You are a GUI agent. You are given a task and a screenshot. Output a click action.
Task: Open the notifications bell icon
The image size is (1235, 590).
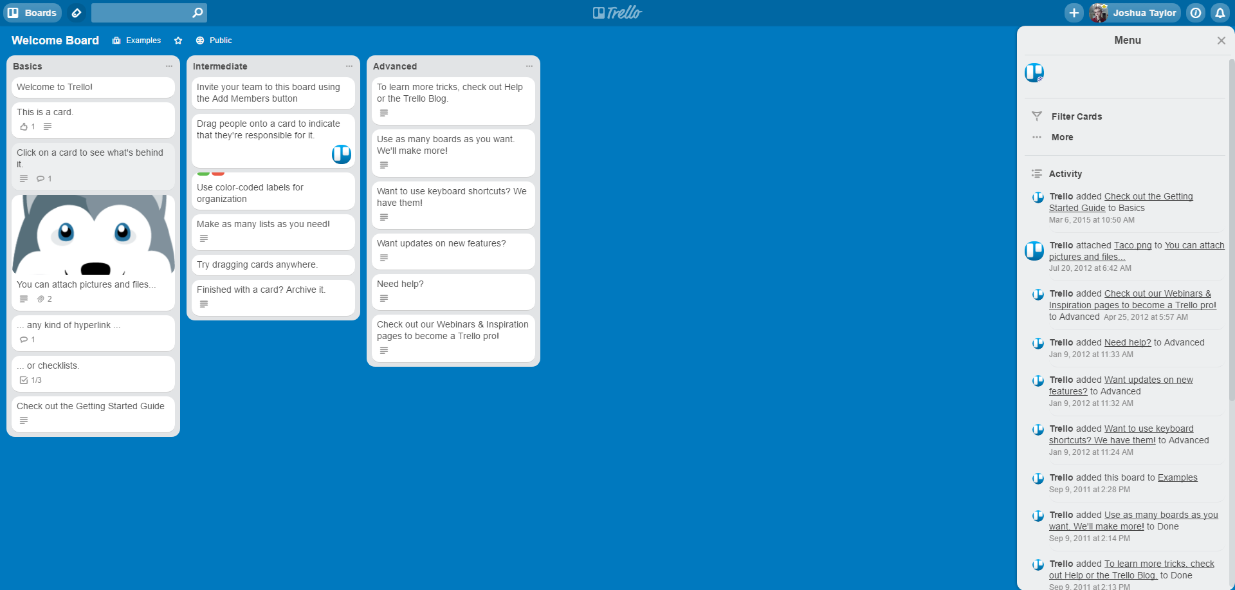click(x=1220, y=13)
